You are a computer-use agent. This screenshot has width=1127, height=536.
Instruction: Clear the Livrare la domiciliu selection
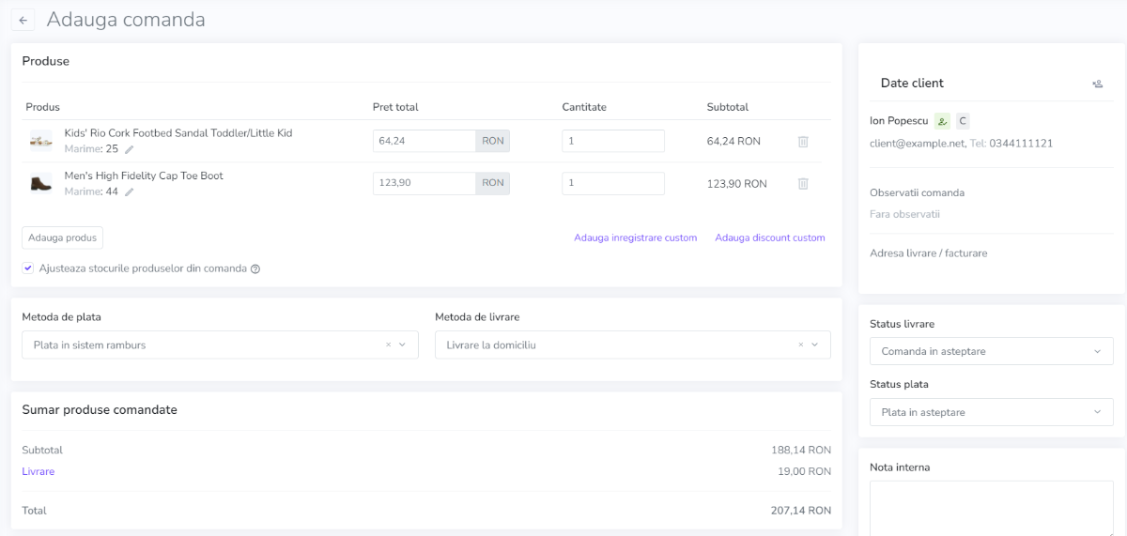(801, 345)
